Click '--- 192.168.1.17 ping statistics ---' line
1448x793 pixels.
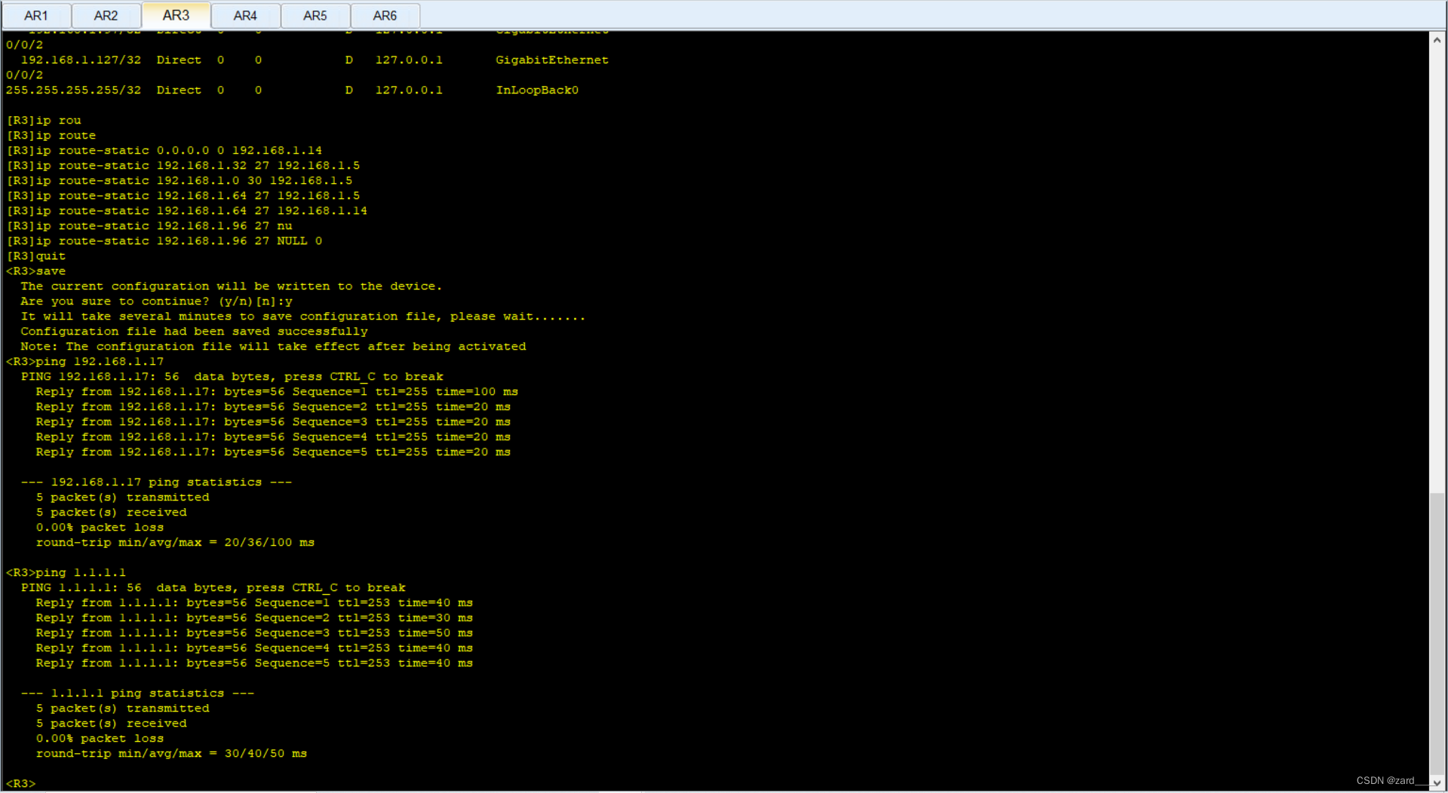pyautogui.click(x=156, y=482)
